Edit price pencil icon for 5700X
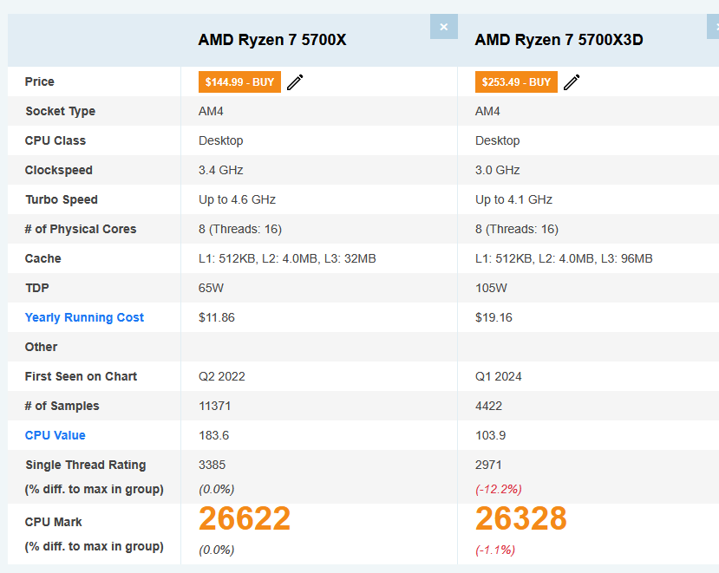The image size is (719, 573). 295,82
